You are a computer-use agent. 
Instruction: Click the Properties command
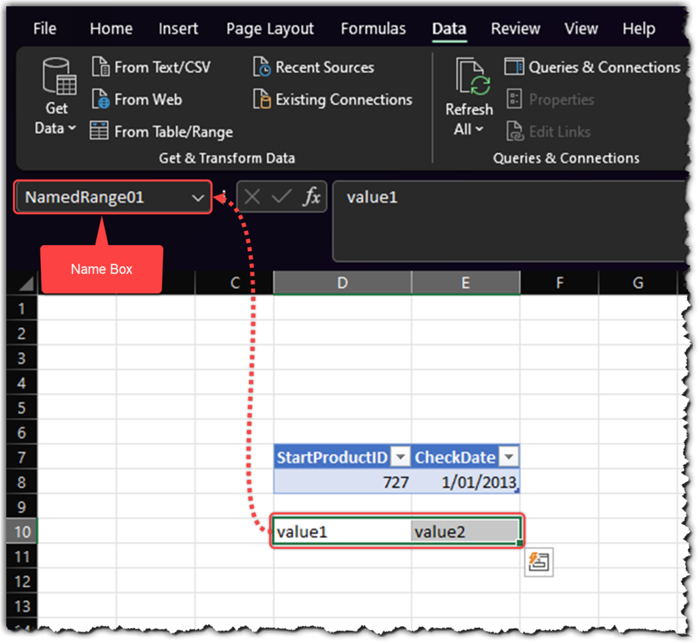click(550, 100)
